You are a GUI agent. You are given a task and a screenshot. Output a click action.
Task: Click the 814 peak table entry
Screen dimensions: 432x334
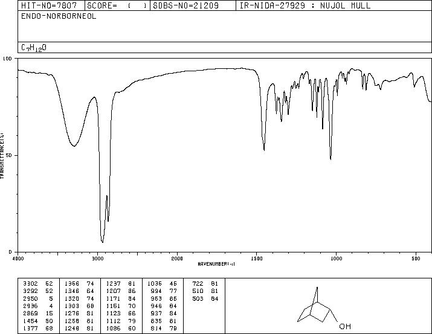click(164, 329)
